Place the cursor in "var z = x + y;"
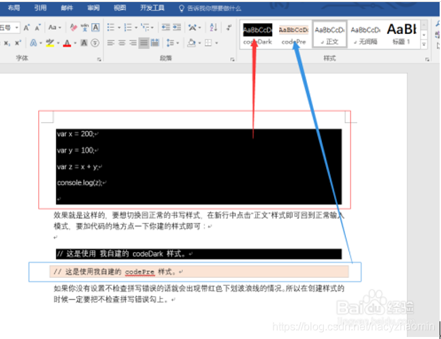 78,167
